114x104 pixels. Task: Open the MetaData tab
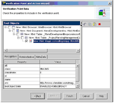(41, 57)
